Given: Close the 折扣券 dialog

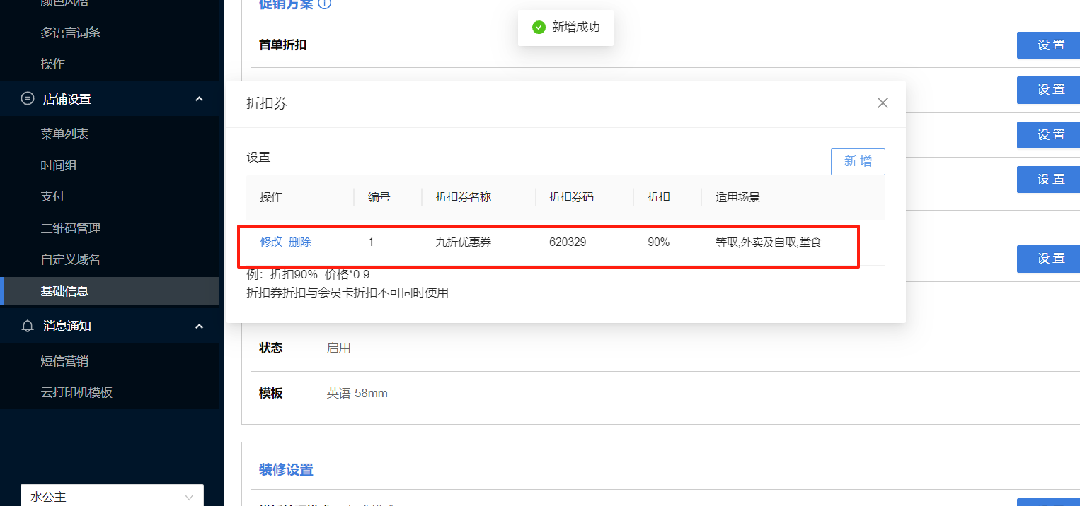Looking at the screenshot, I should (883, 103).
